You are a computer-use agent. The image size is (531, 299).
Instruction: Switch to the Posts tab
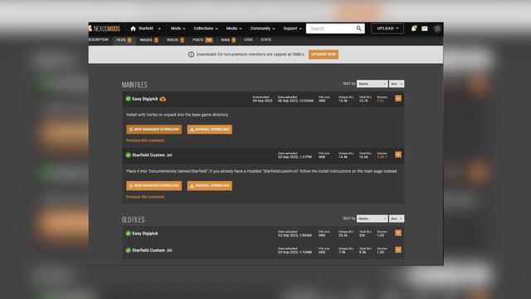pos(202,40)
